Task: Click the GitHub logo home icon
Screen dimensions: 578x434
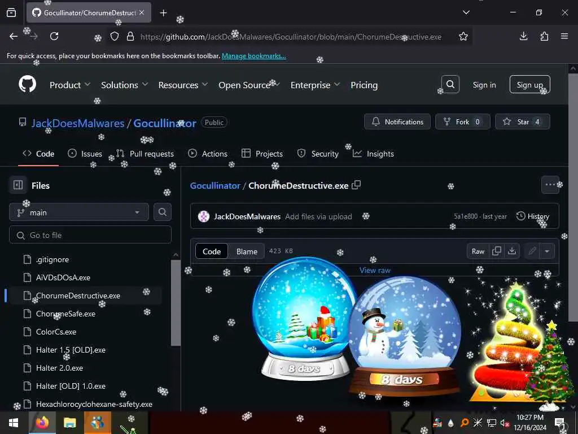Action: (28, 85)
